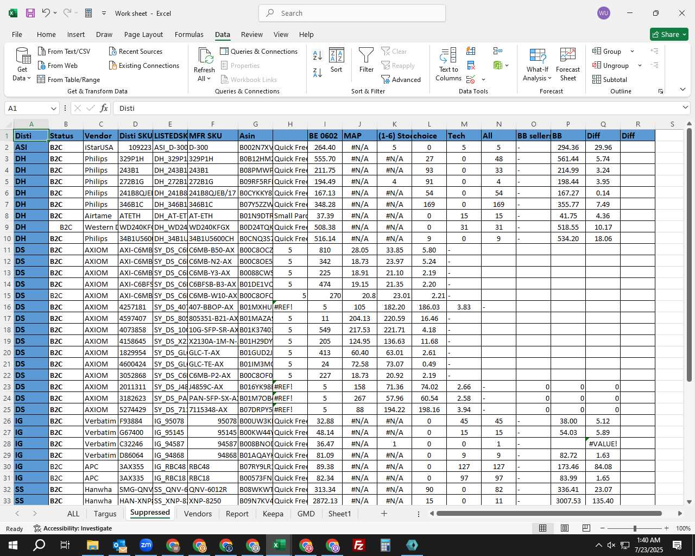Sort A to Z ascending icon
Screen dimensions: 695x556
[x=318, y=55]
